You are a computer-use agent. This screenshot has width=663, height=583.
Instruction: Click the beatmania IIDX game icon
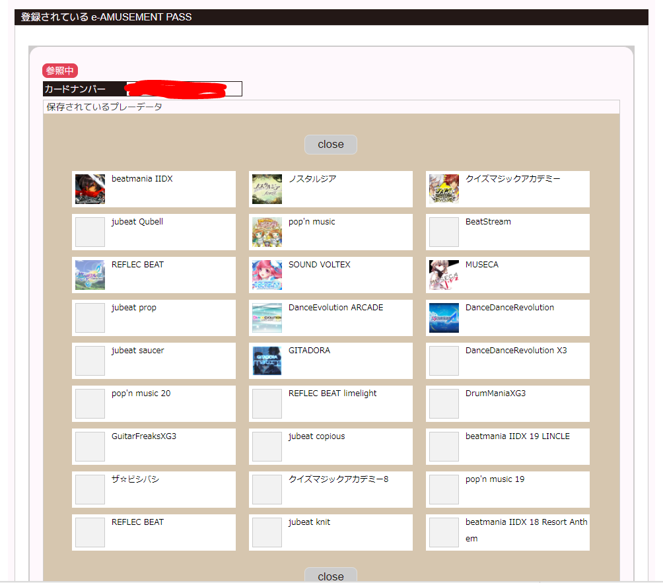90,189
